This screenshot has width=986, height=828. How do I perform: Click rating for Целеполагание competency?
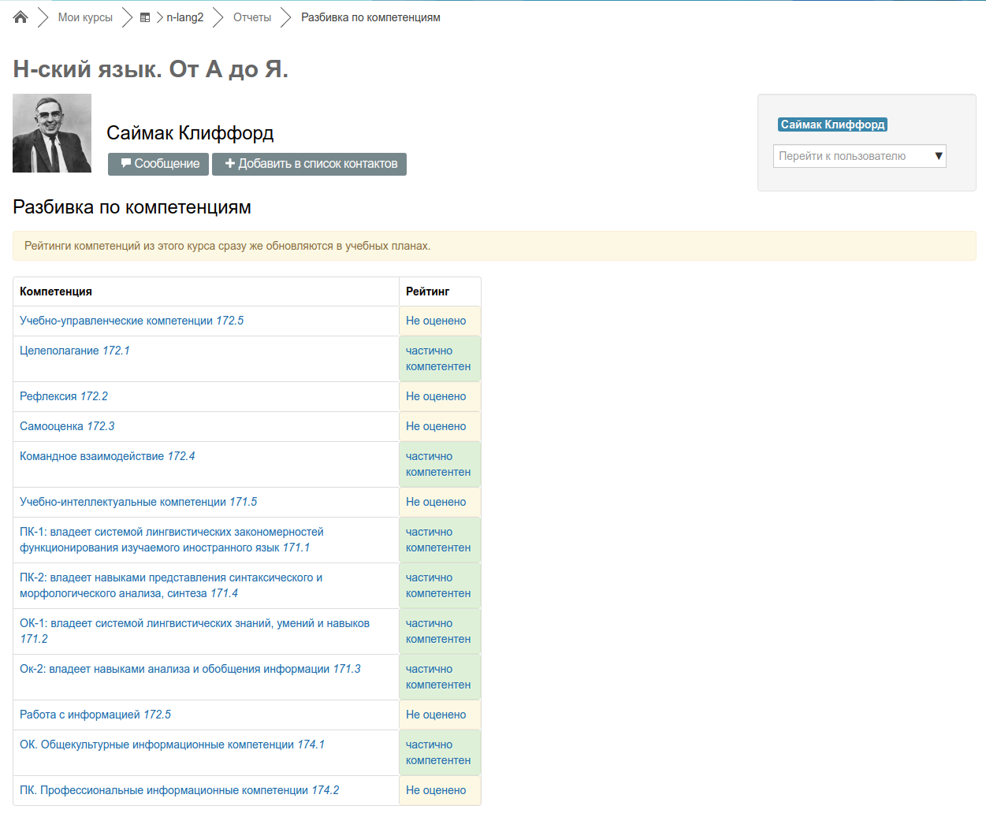coord(437,358)
